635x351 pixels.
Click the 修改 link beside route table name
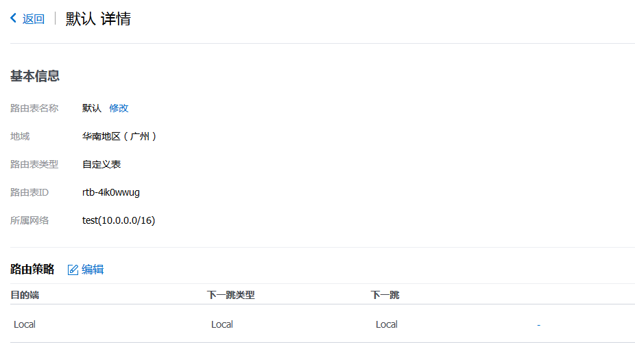click(x=119, y=108)
